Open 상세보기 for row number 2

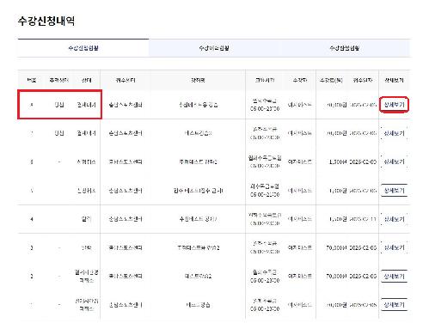[394, 276]
